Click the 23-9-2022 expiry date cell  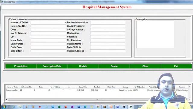coord(94,90)
